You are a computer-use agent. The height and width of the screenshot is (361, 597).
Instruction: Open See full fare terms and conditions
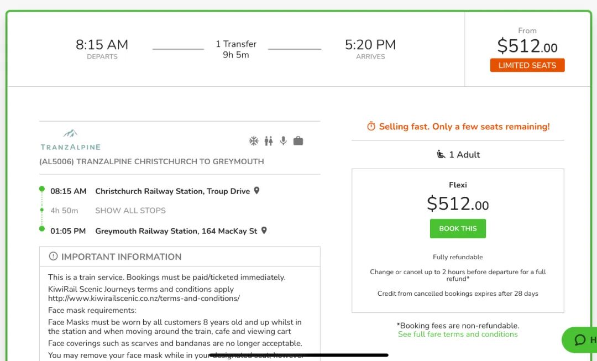click(x=458, y=334)
